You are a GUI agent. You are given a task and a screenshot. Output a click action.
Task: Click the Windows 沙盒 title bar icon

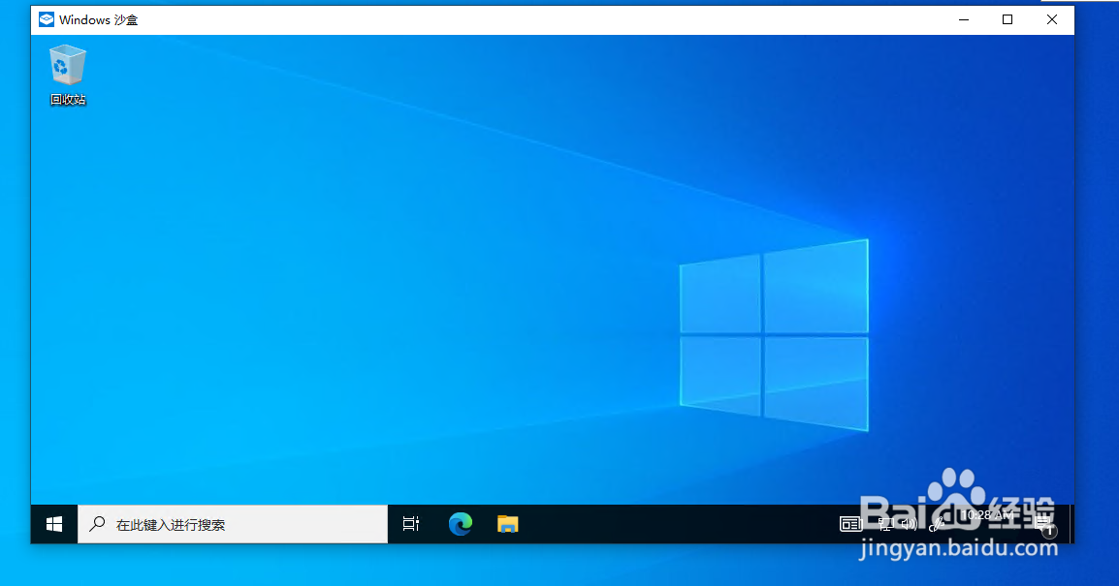[47, 20]
